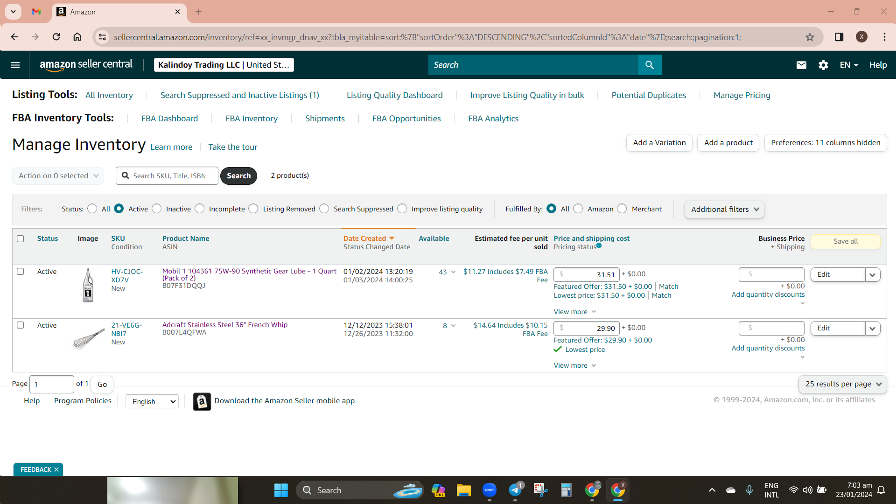Bookmark this page with the star icon
This screenshot has width=896, height=504.
810,37
